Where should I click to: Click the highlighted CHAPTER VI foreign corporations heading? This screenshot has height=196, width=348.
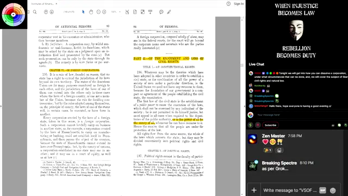[x=74, y=70]
